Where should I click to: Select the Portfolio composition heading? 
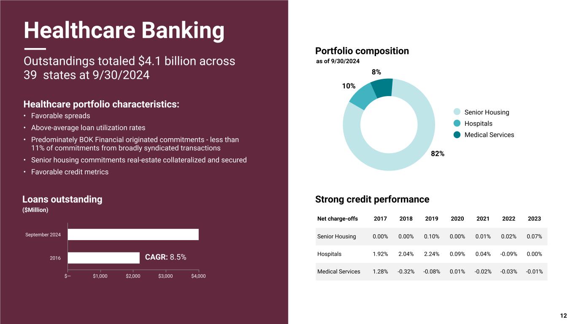(x=362, y=51)
